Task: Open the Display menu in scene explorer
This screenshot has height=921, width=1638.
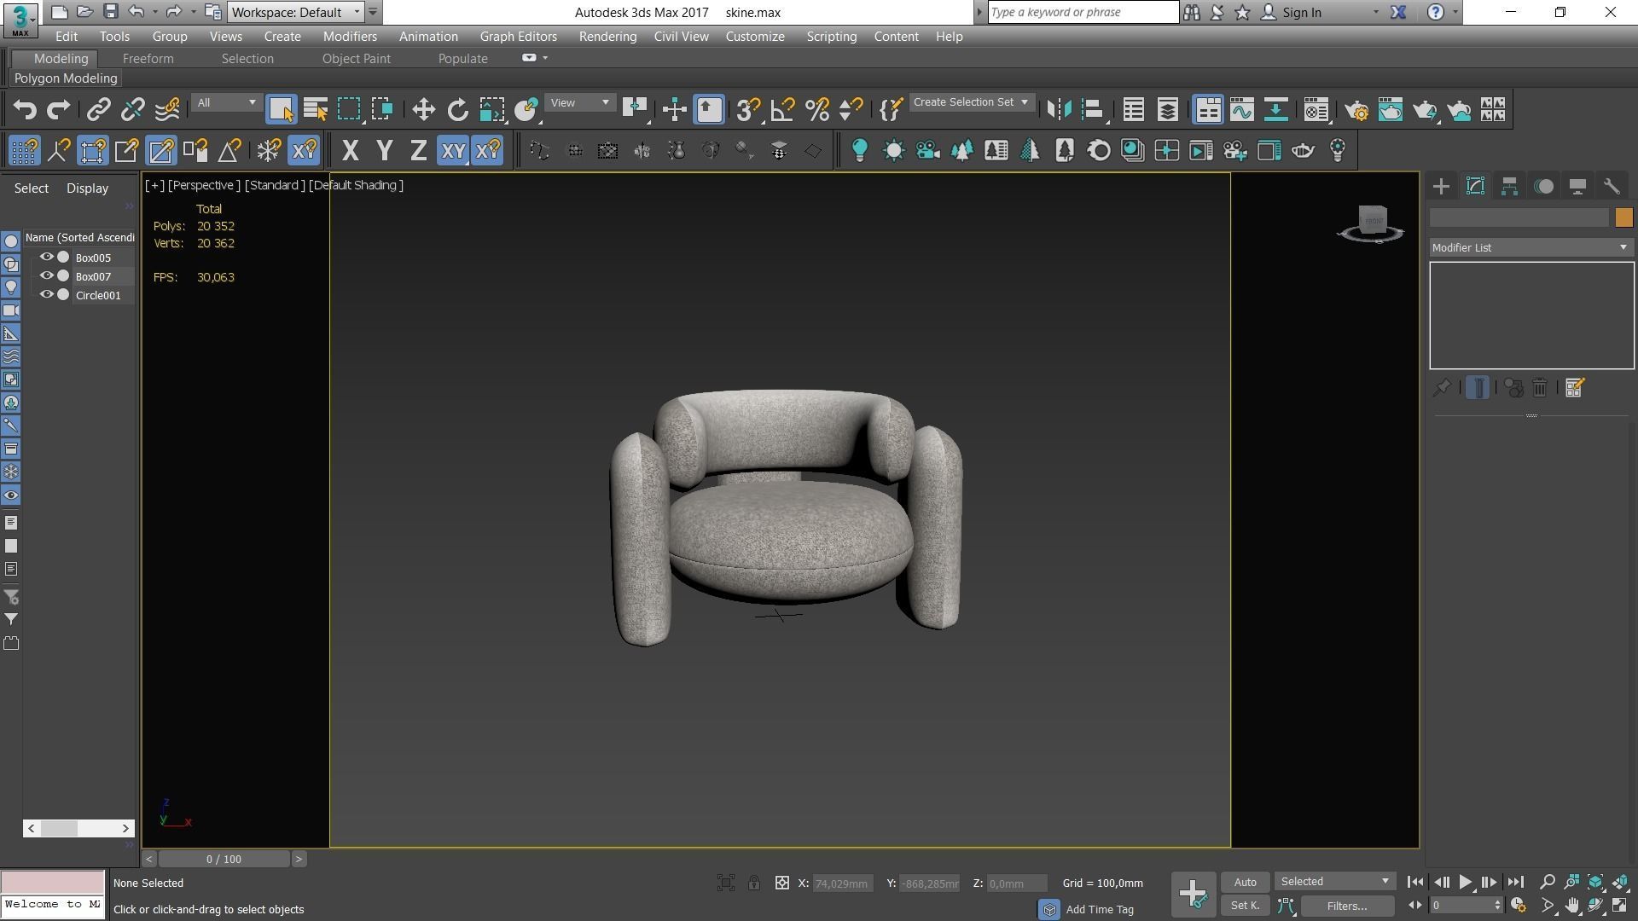Action: (x=87, y=188)
